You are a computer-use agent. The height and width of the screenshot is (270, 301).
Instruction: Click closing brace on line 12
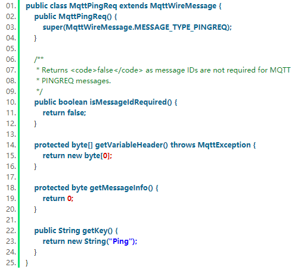point(36,124)
